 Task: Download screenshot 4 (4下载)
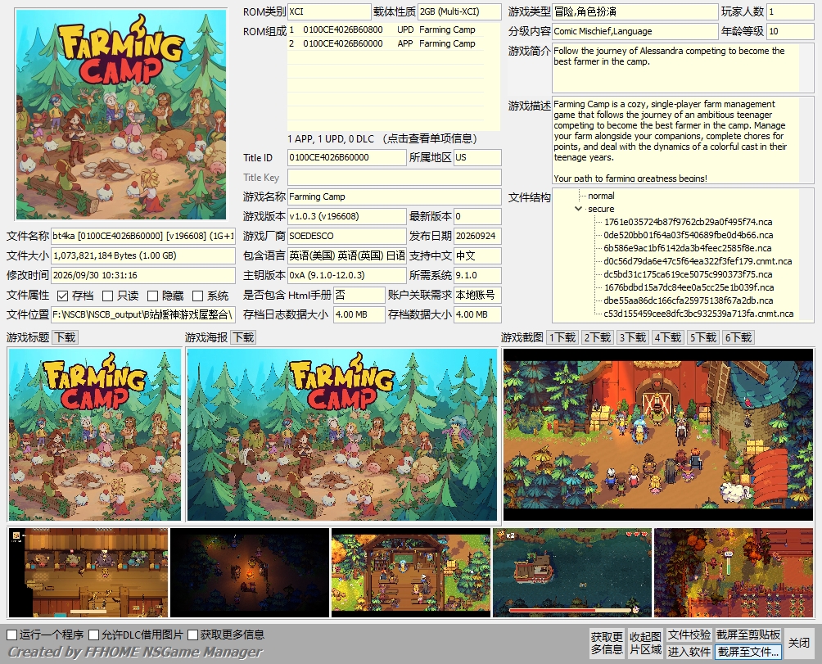[667, 337]
